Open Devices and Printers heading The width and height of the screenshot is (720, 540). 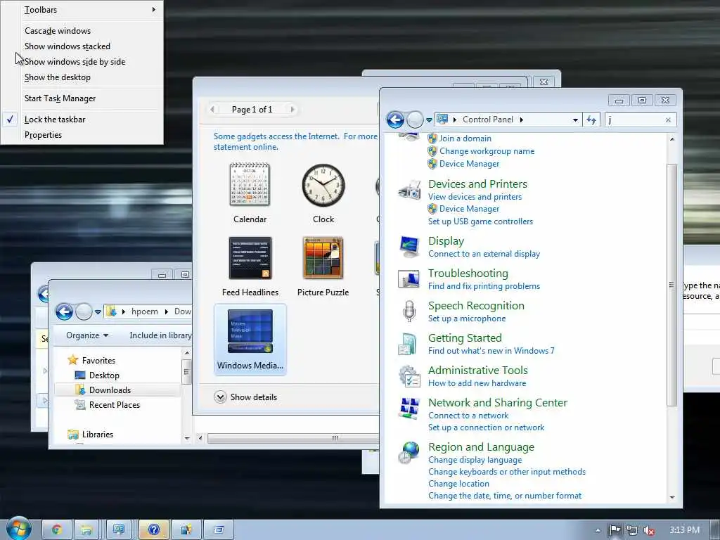click(x=477, y=184)
